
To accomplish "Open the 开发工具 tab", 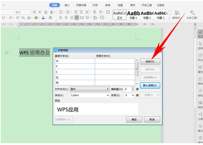I will point(146,5).
